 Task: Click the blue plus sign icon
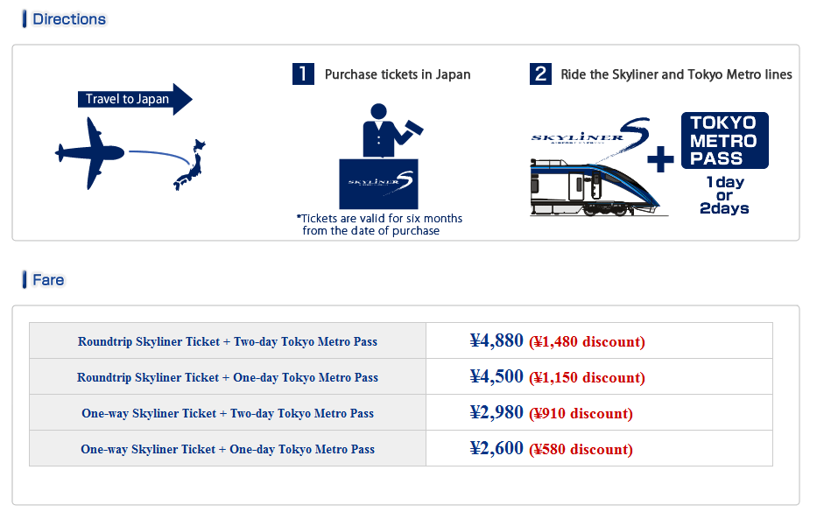click(x=660, y=159)
